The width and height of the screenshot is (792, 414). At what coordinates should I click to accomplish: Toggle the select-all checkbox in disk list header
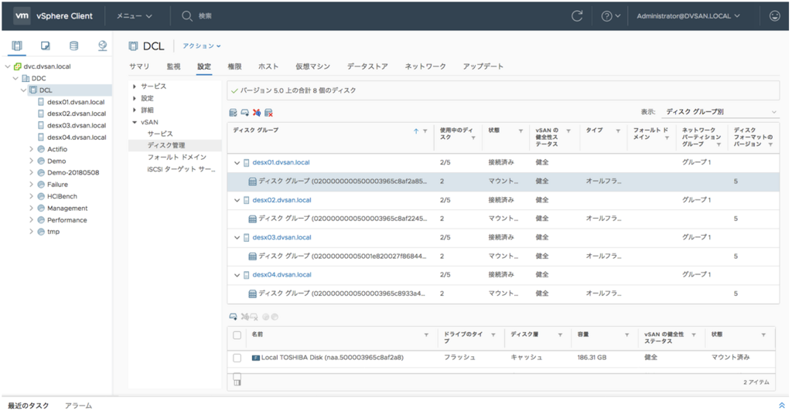coord(237,335)
